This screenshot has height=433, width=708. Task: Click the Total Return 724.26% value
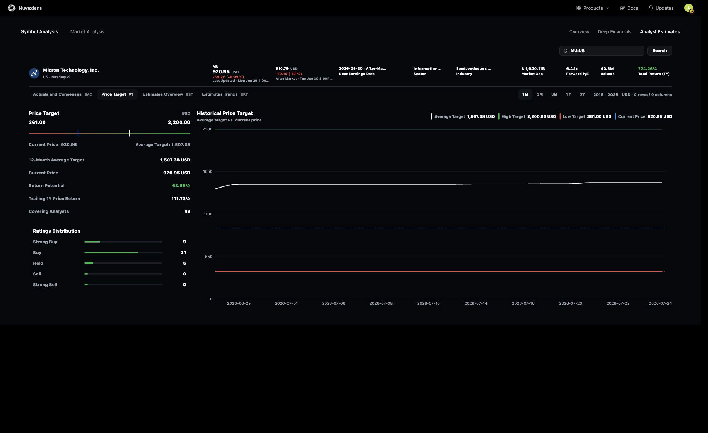click(647, 69)
